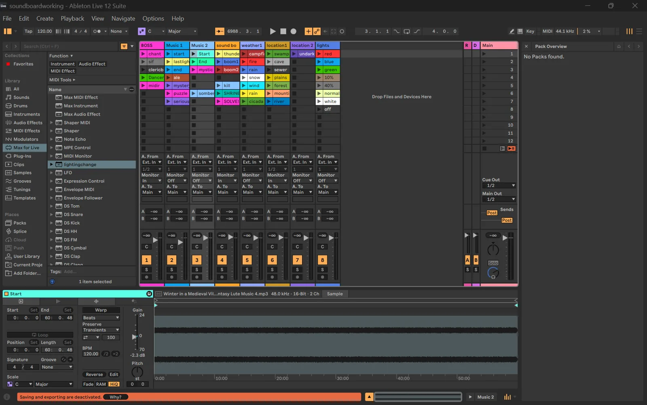The height and width of the screenshot is (405, 647).
Task: Select Max for Live category
Action: [24, 148]
